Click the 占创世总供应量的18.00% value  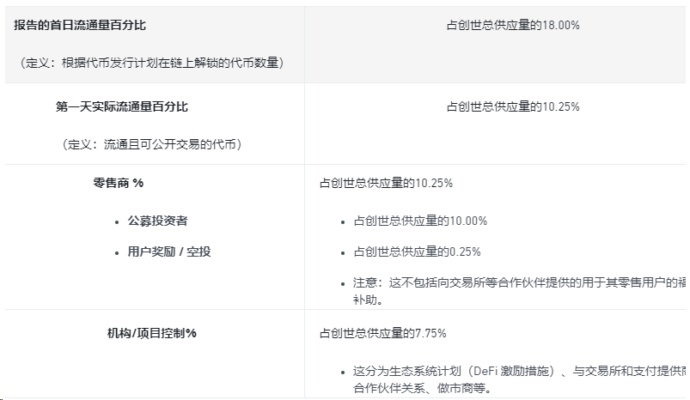click(x=512, y=25)
